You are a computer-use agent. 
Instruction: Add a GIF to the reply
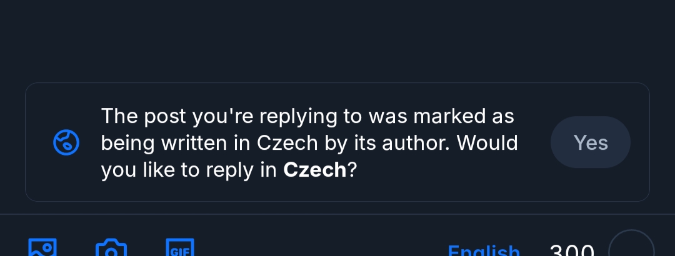tap(180, 249)
